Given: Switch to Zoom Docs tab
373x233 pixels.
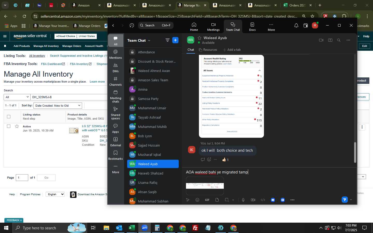Looking at the screenshot, I should (x=252, y=27).
